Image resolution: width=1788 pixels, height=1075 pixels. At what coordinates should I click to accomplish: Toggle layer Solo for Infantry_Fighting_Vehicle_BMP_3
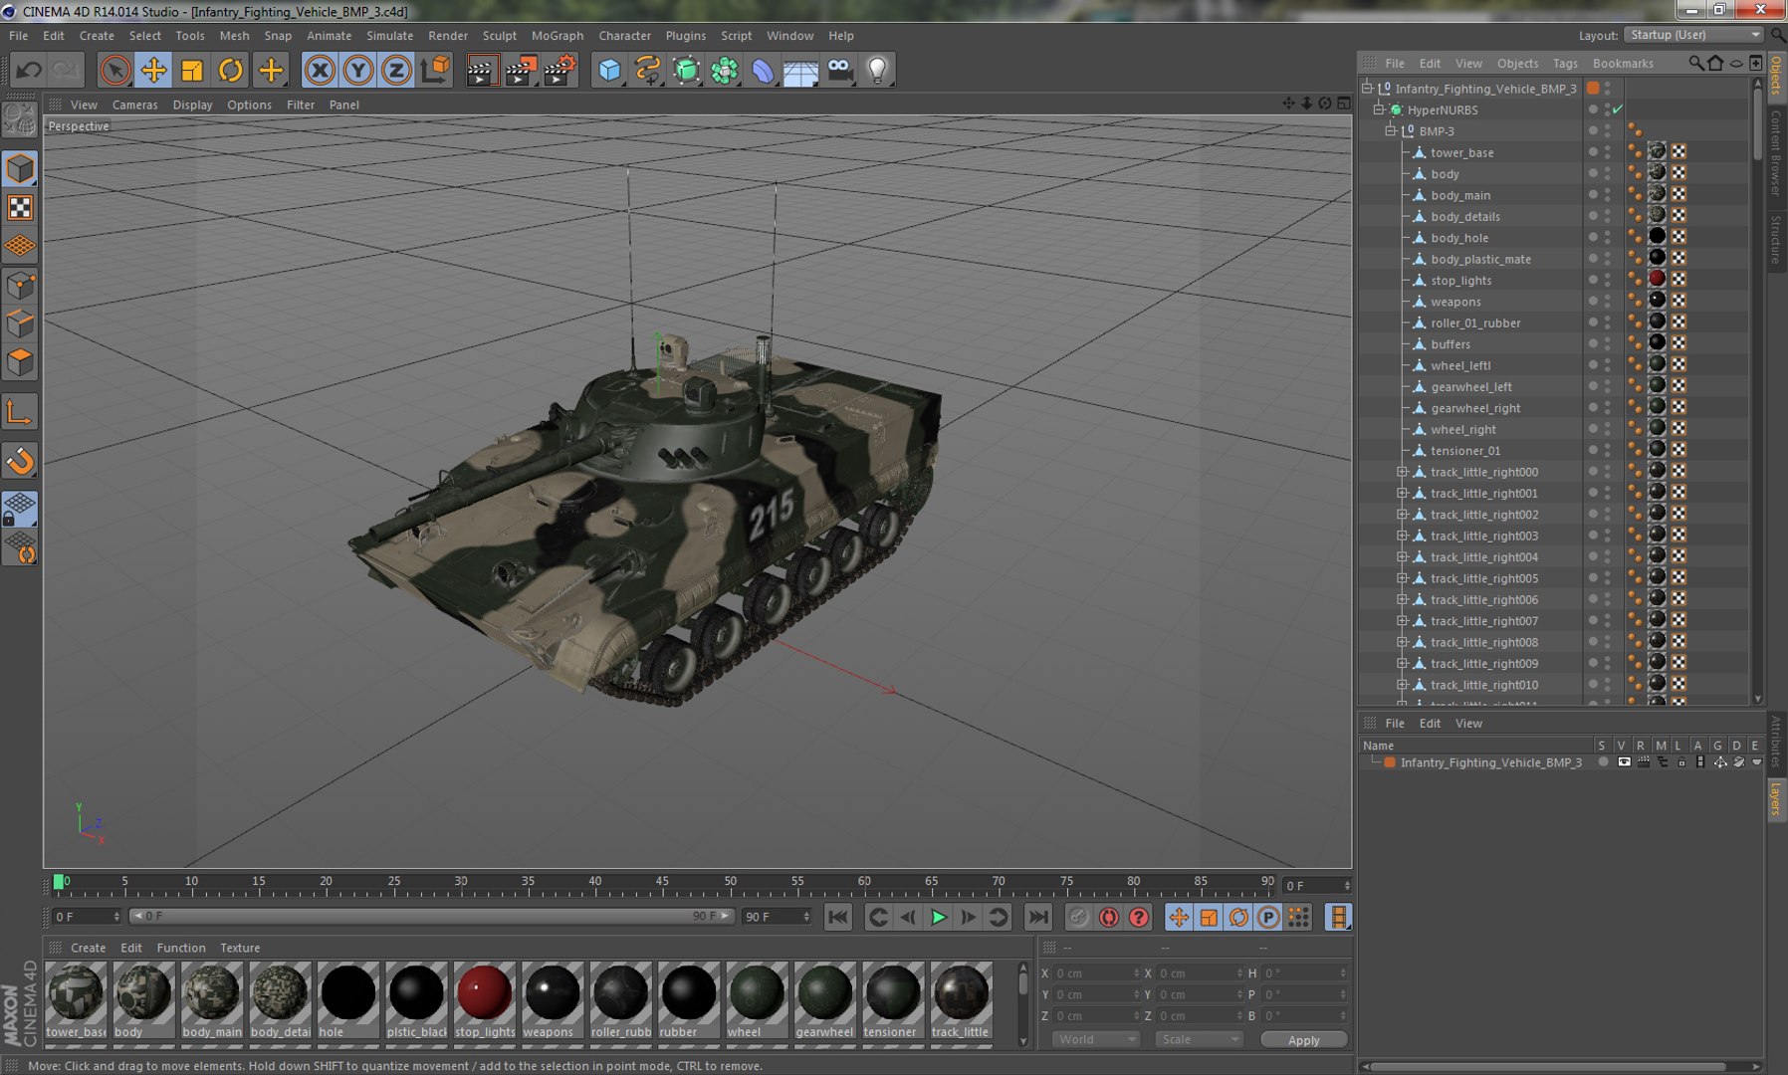point(1603,762)
